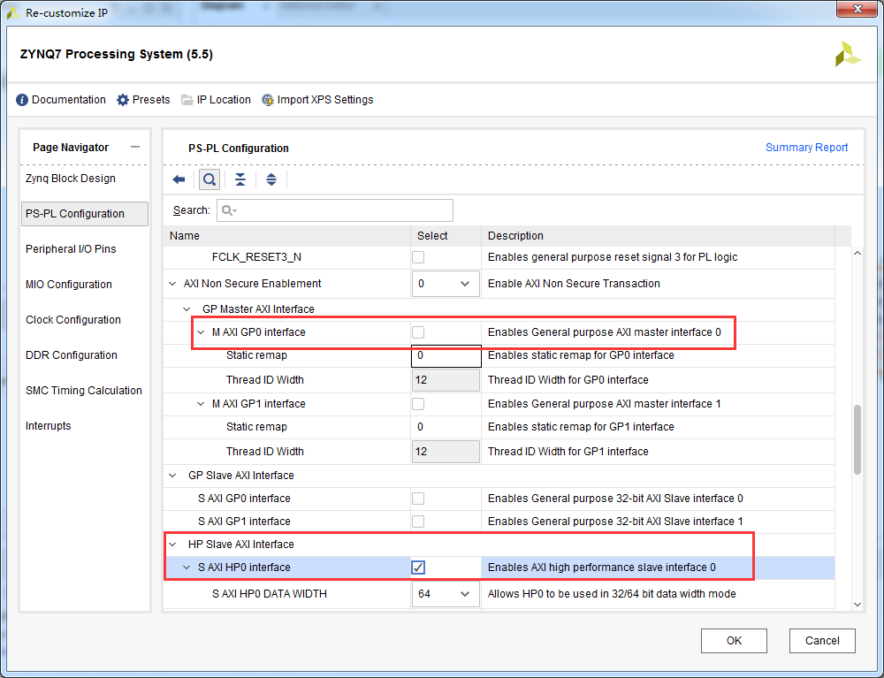Screen dimensions: 884x678
Task: Click the GP1 Static remap value field
Action: pos(446,427)
